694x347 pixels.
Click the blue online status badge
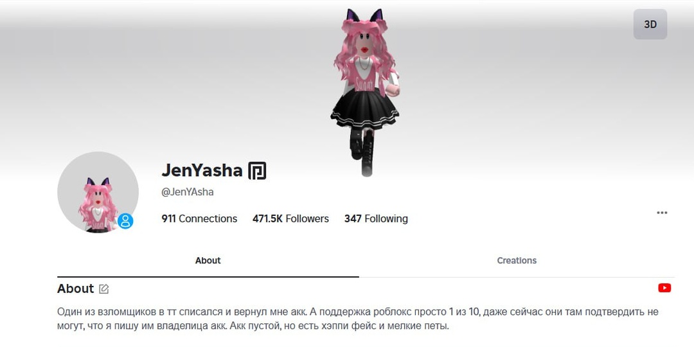(x=125, y=221)
